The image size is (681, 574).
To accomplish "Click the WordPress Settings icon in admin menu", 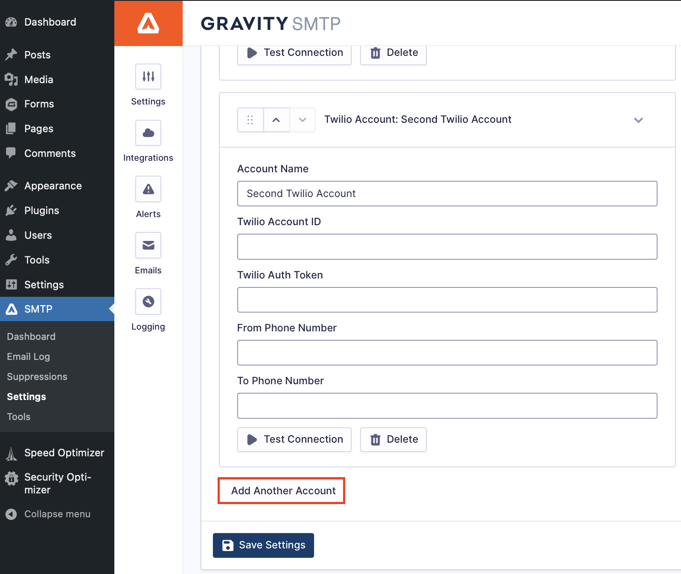I will pyautogui.click(x=11, y=284).
